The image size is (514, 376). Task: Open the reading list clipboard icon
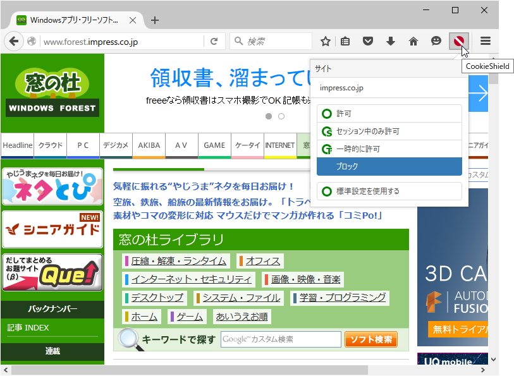345,41
